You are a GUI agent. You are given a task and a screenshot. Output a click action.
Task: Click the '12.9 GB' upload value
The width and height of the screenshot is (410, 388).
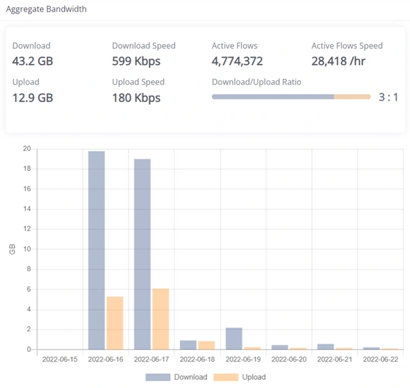click(x=33, y=98)
